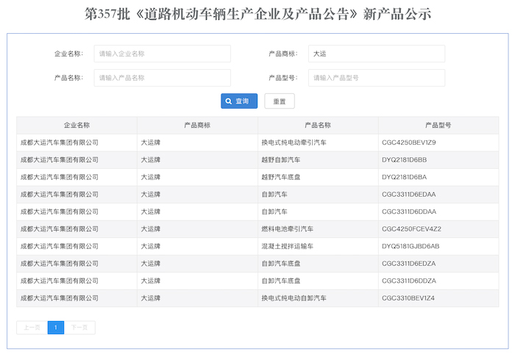Click the 产品名称 input field
The image size is (515, 354).
pyautogui.click(x=162, y=78)
